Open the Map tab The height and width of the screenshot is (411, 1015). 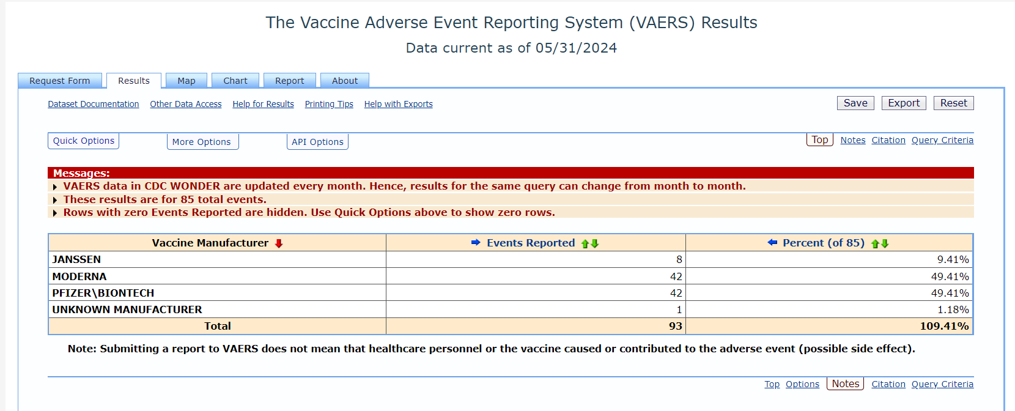pos(186,81)
